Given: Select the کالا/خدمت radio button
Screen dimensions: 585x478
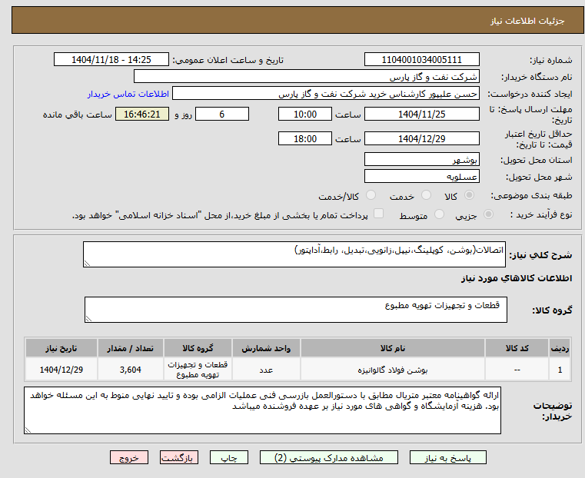Looking at the screenshot, I should coord(371,195).
